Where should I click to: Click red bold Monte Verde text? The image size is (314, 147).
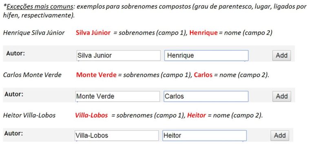(x=96, y=75)
